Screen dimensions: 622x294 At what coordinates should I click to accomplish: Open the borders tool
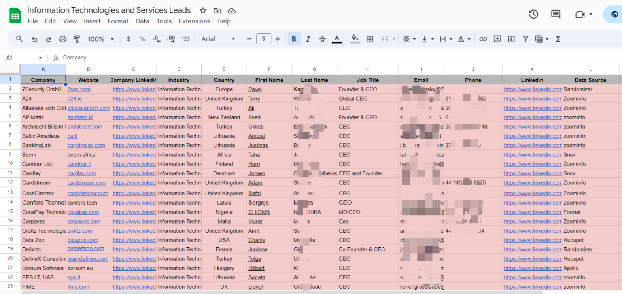[x=370, y=39]
